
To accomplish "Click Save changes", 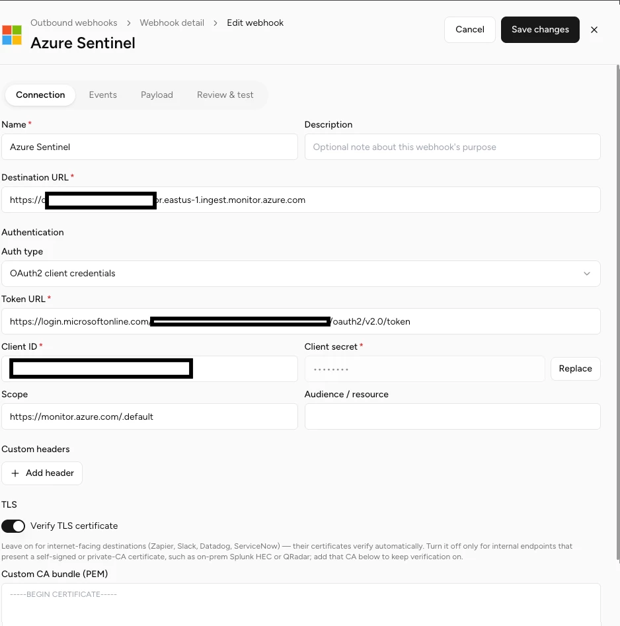I will tap(540, 30).
